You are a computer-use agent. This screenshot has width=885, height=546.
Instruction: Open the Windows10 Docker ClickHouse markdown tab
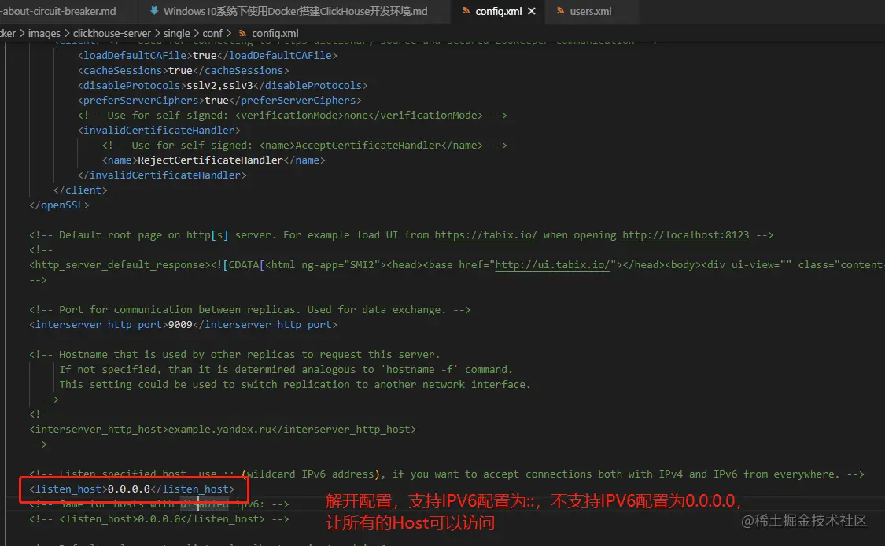[295, 11]
